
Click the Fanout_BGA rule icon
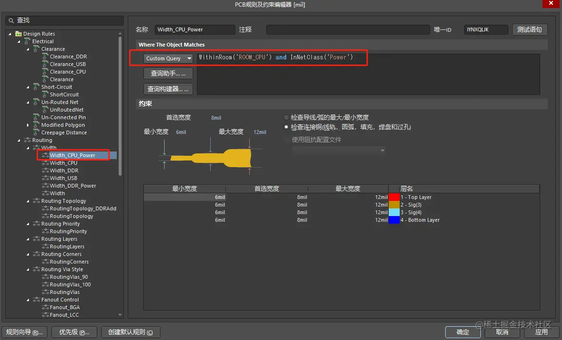(45, 307)
